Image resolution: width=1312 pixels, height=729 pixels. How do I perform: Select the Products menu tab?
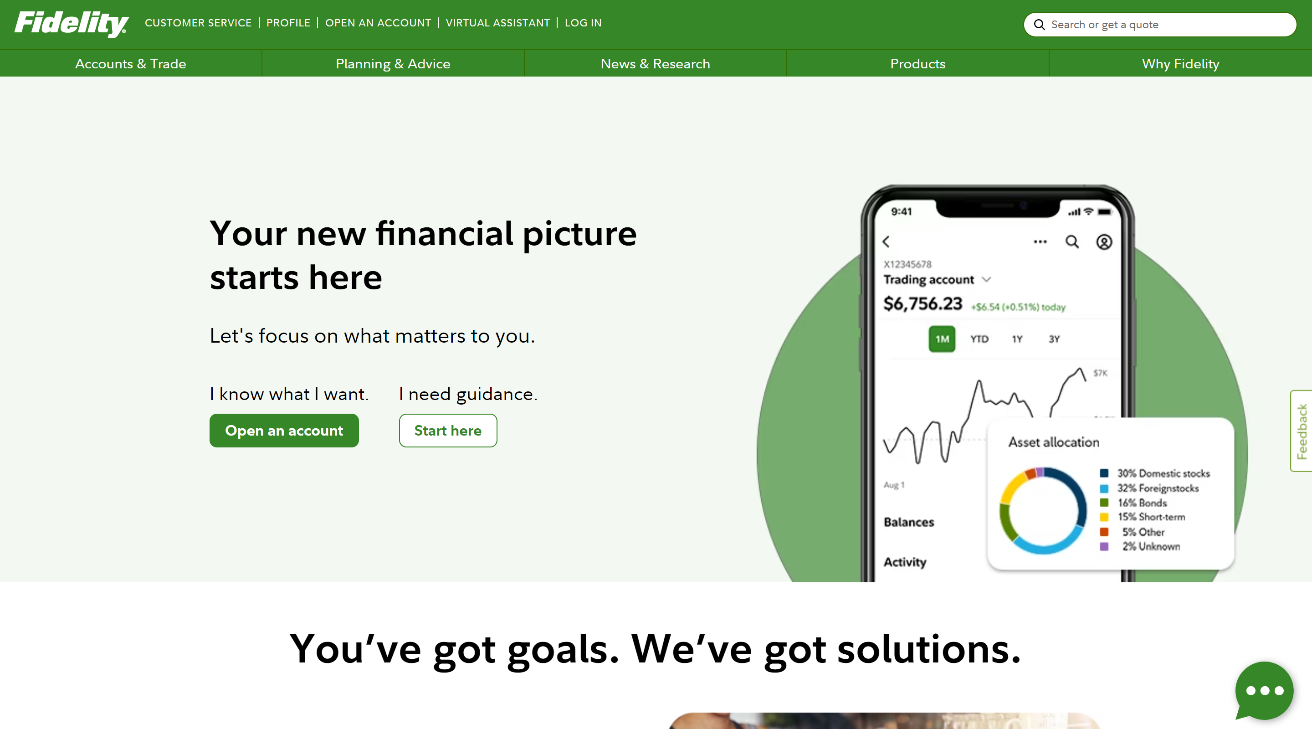[x=916, y=63]
